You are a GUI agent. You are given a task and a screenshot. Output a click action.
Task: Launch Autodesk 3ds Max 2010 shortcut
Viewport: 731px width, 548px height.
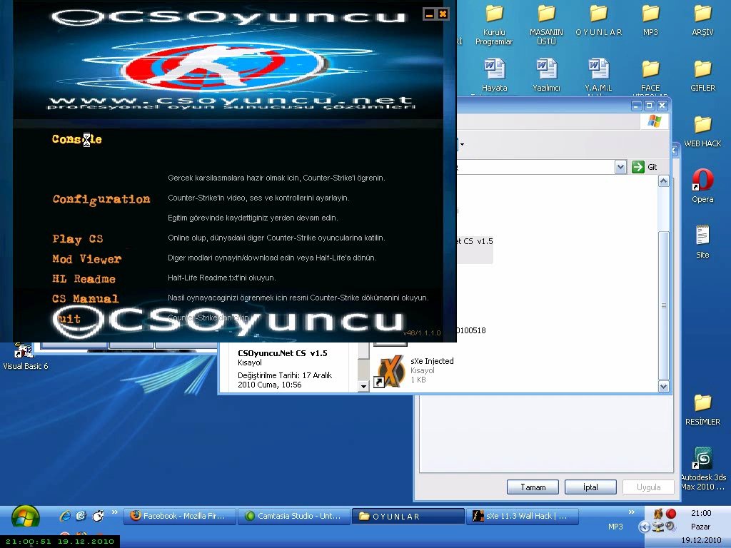(x=703, y=468)
